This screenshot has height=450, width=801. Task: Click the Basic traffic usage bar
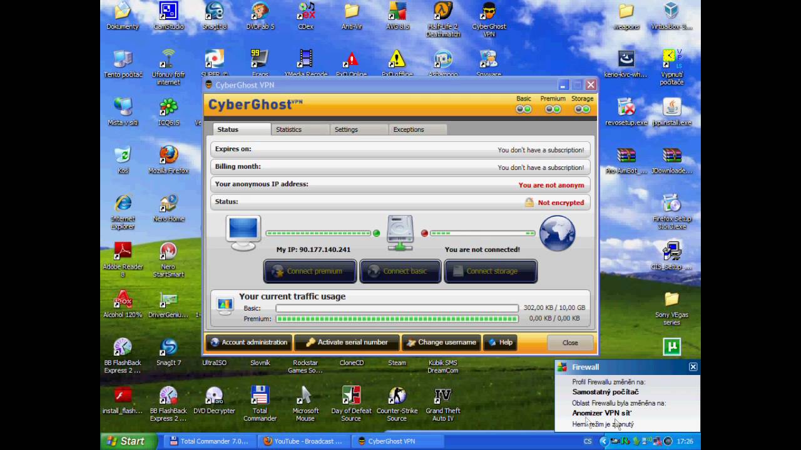397,308
